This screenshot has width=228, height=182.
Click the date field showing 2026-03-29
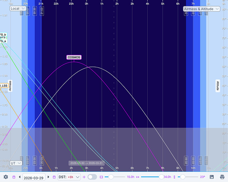coord(34,177)
